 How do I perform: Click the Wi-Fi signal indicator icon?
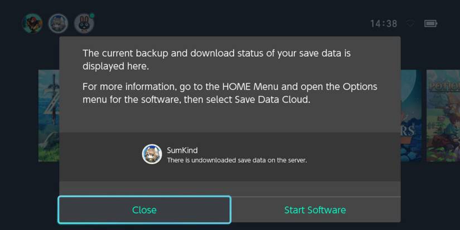point(410,23)
